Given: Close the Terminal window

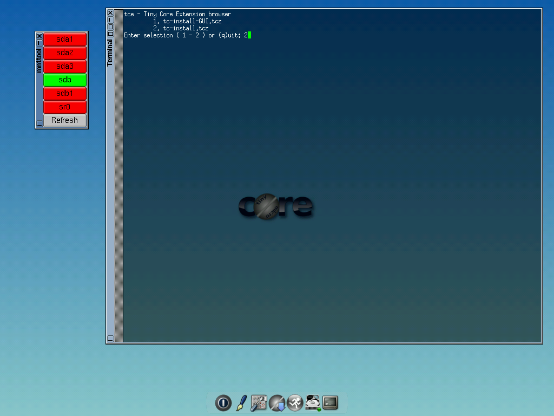Looking at the screenshot, I should [x=110, y=13].
